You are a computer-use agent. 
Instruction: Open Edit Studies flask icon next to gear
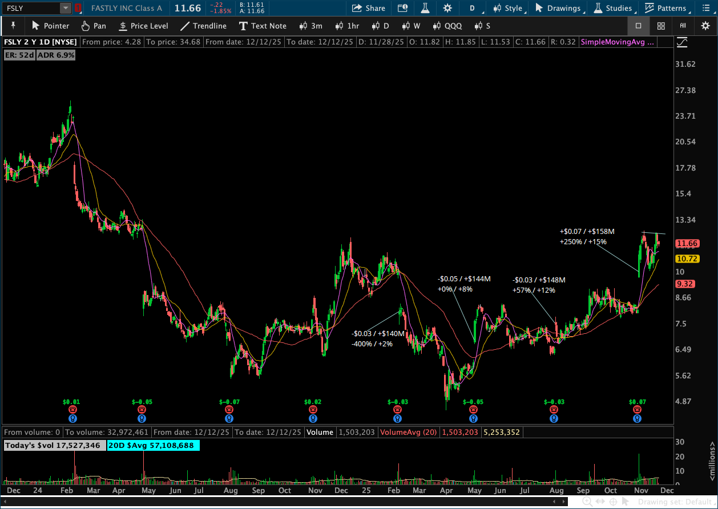tap(425, 8)
